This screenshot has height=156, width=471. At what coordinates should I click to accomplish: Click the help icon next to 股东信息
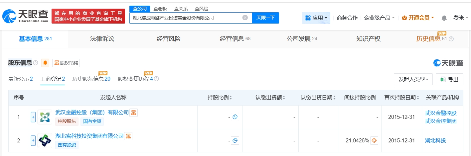click(36, 63)
